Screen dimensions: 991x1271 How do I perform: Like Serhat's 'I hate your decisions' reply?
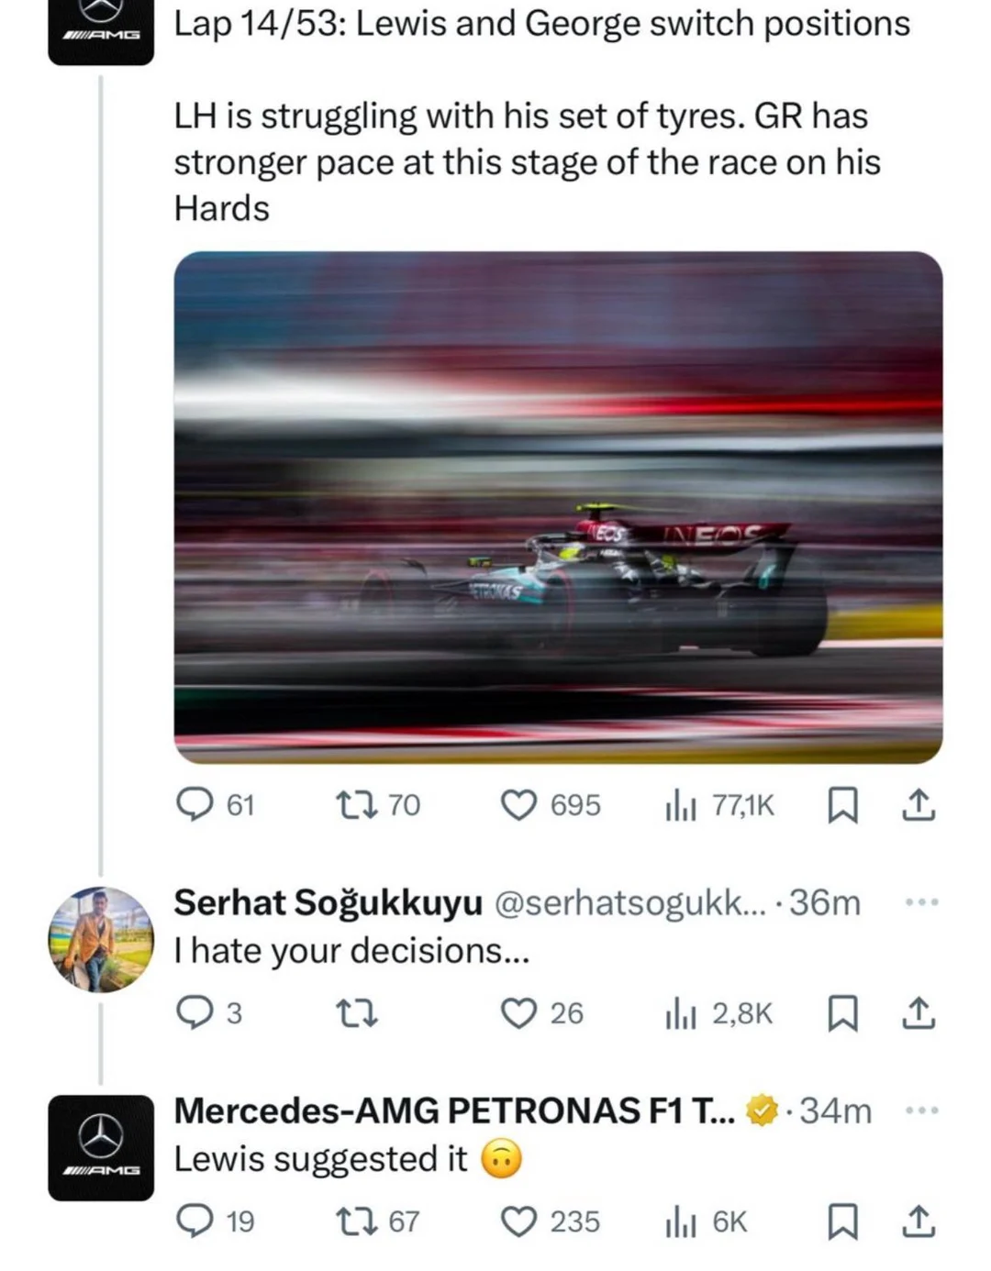point(523,1013)
